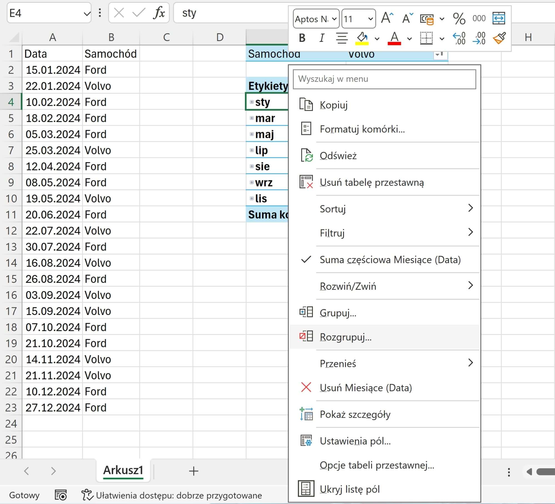555x504 pixels.
Task: Click the macro recording icon in status bar
Action: pyautogui.click(x=61, y=495)
